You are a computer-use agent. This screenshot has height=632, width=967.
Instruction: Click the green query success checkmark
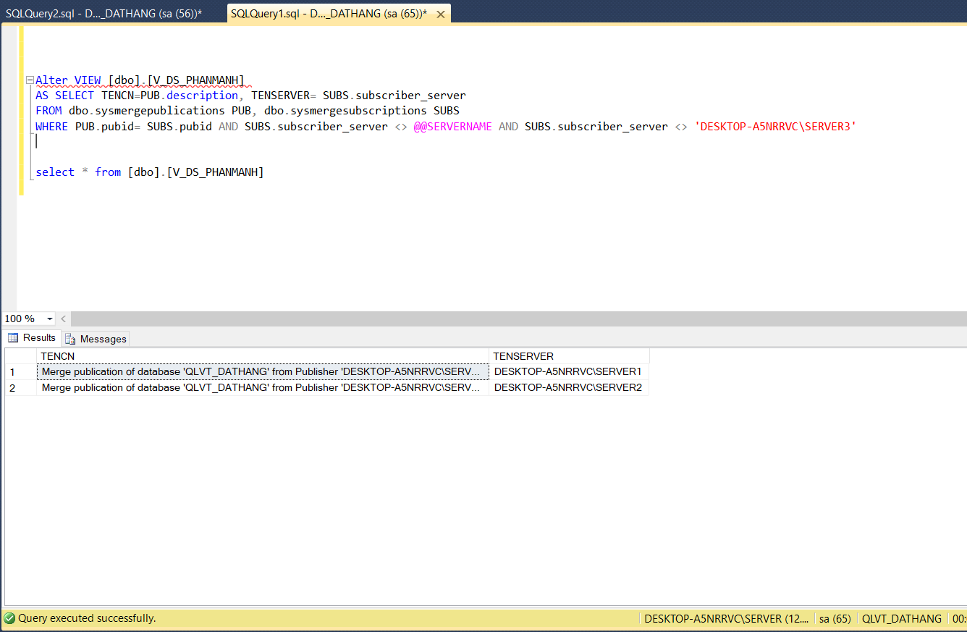pos(9,618)
